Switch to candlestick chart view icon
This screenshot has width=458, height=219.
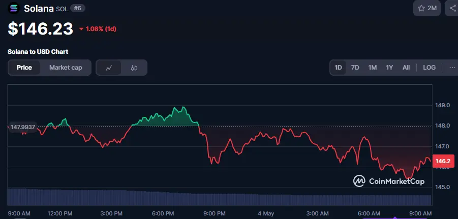tap(134, 68)
